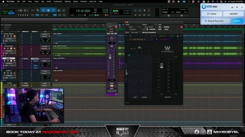Toggle the StudioRack plugin power button
Image resolution: width=245 pixels, height=137 pixels.
(129, 55)
